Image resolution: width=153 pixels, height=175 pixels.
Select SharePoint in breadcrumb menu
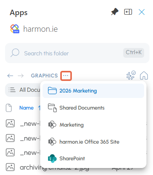point(93,158)
